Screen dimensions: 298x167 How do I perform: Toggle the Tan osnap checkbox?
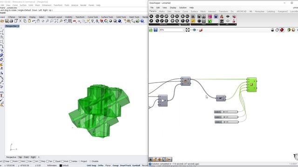coord(47,161)
